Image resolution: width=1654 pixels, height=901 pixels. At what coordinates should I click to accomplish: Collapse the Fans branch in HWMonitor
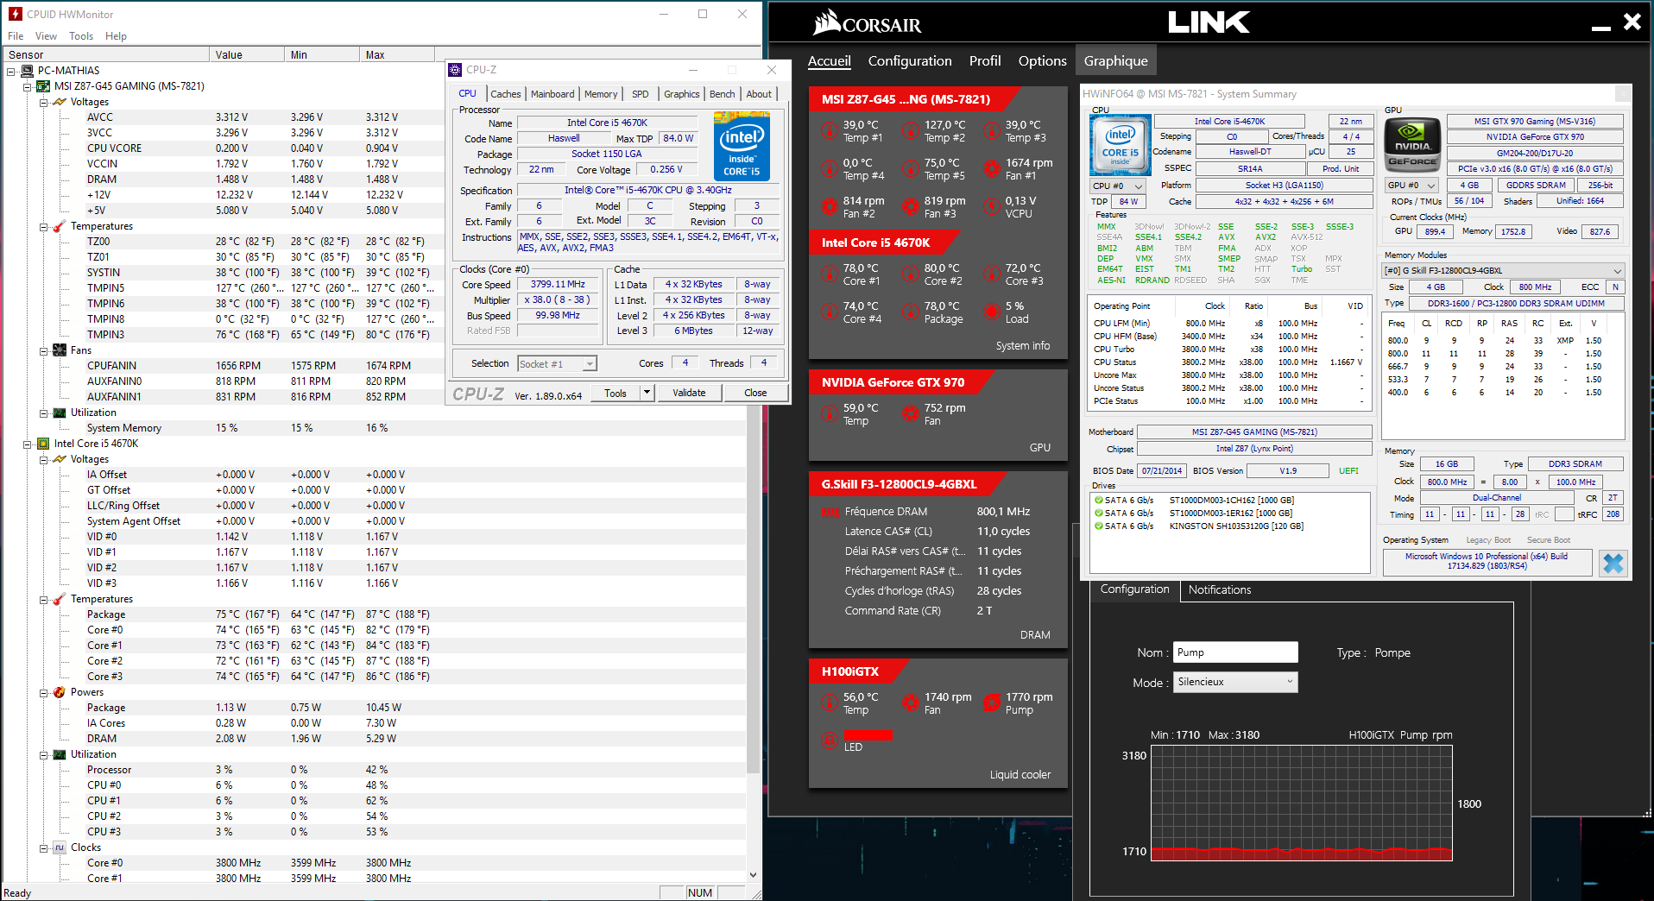[x=43, y=351]
